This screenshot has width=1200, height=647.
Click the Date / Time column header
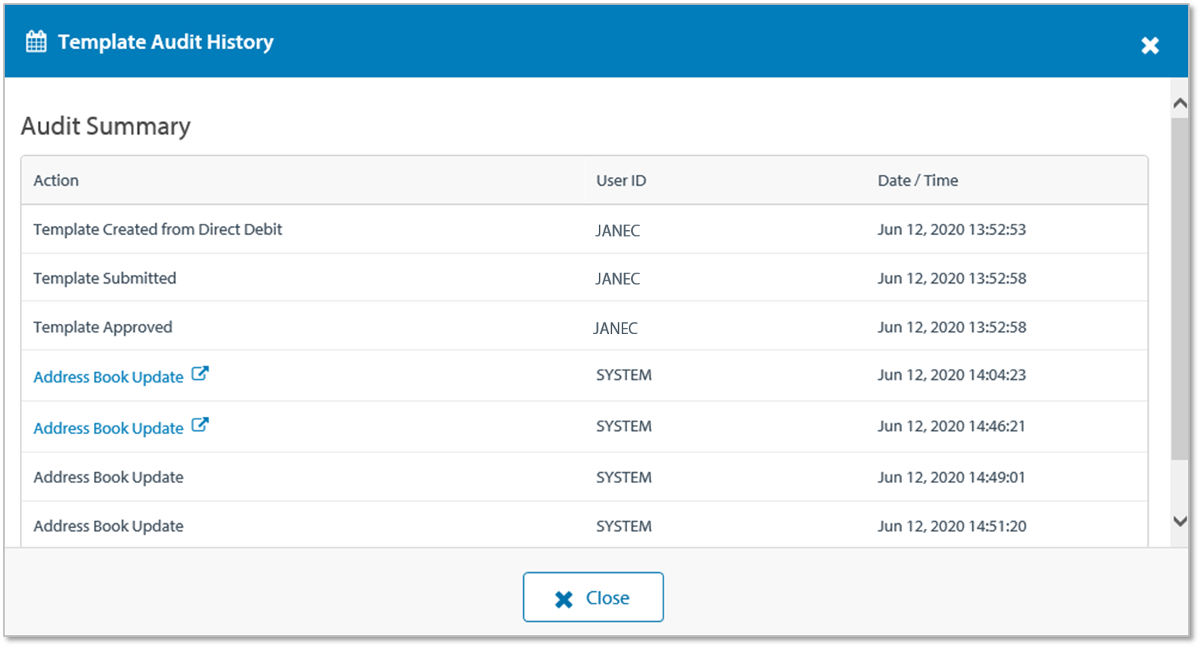click(x=918, y=180)
